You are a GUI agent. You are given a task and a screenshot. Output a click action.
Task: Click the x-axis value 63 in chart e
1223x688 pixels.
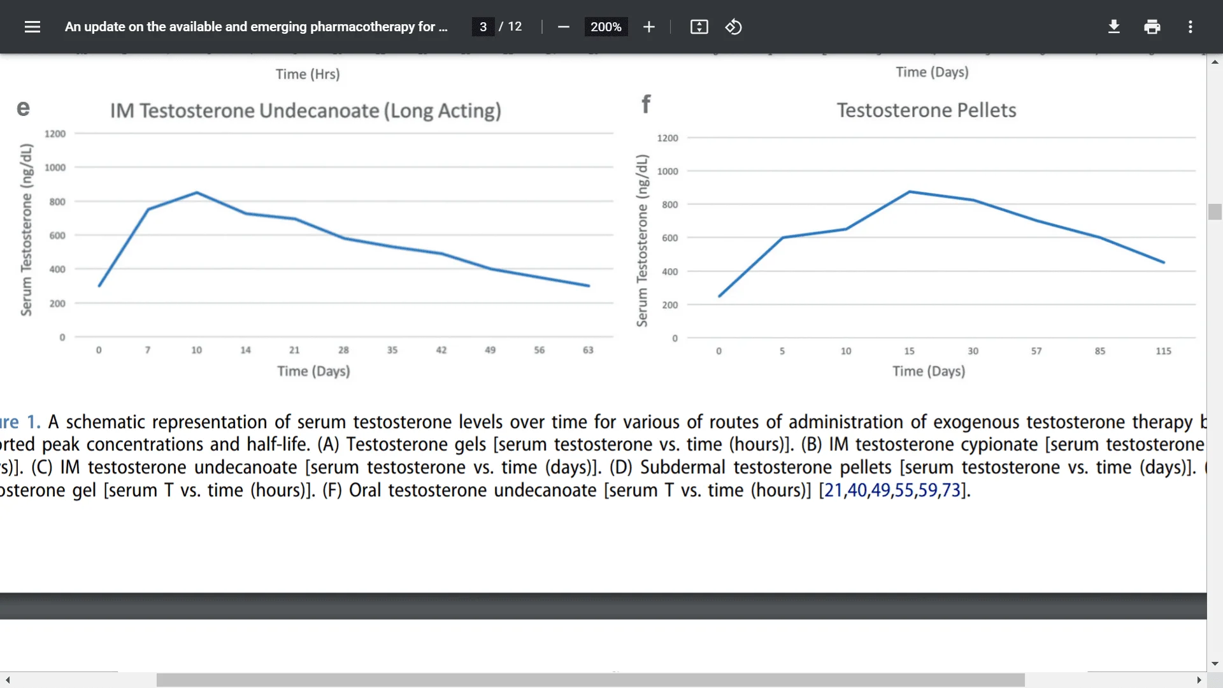[x=588, y=350]
